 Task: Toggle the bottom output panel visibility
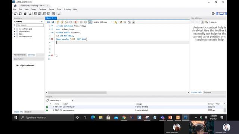221,14
